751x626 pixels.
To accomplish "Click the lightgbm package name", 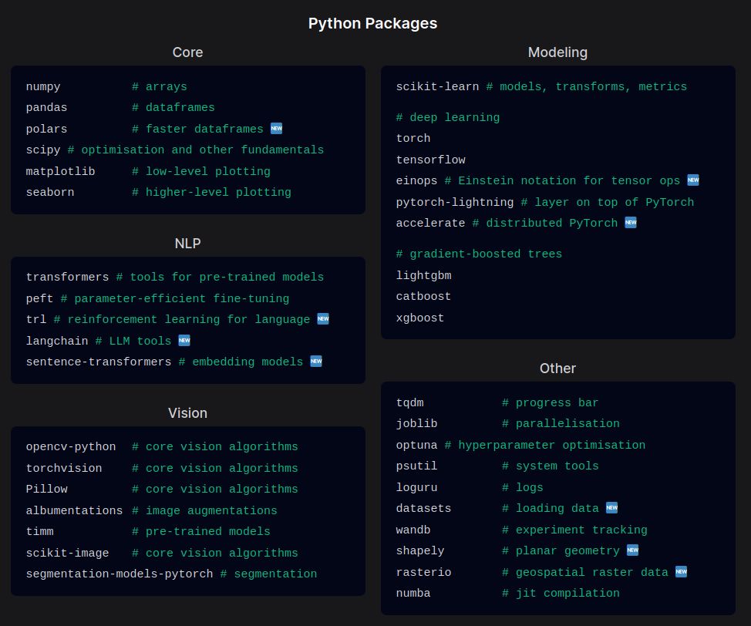I will point(423,275).
